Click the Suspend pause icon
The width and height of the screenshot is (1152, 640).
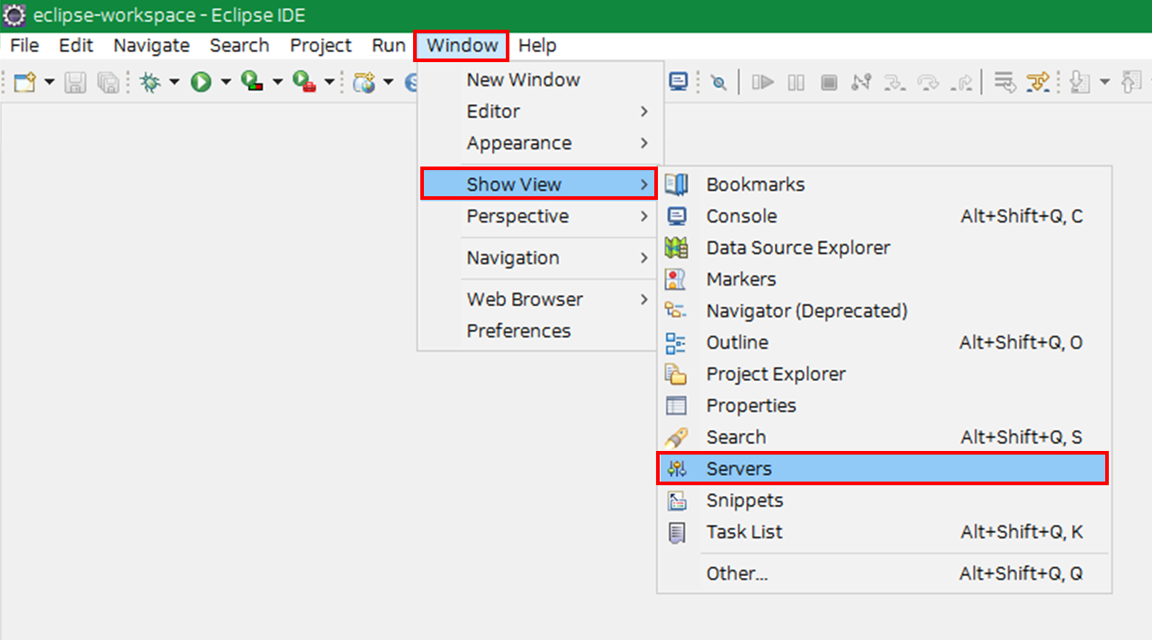tap(796, 83)
